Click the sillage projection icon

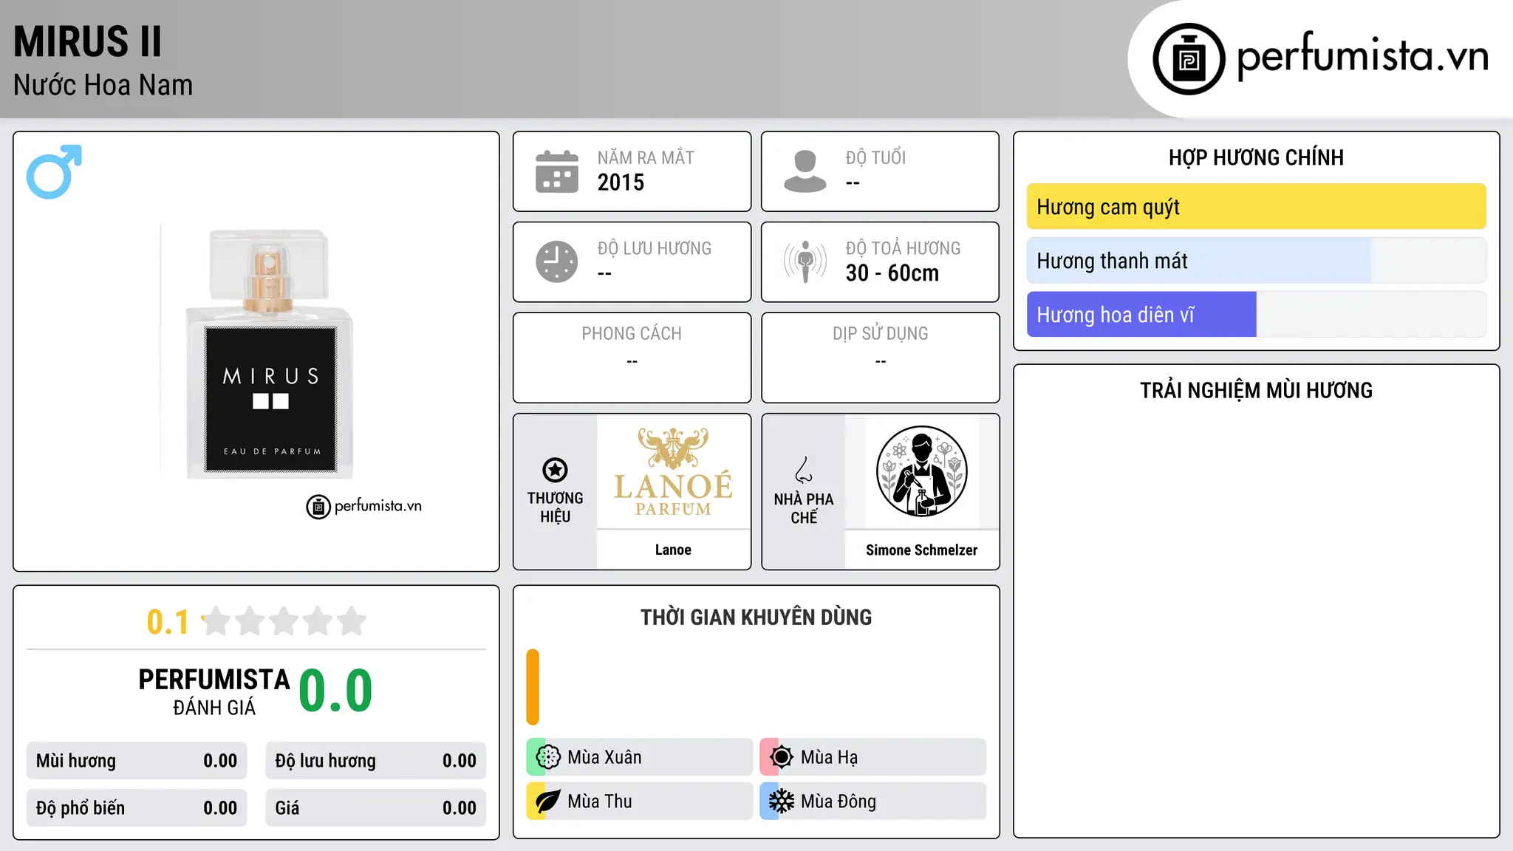pos(805,262)
